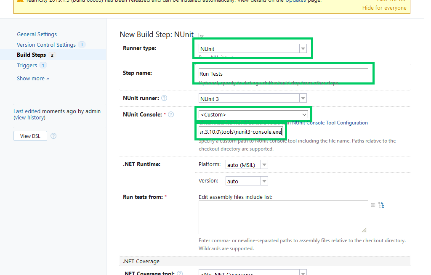Open view history link
The height and width of the screenshot is (275, 431).
tap(29, 118)
